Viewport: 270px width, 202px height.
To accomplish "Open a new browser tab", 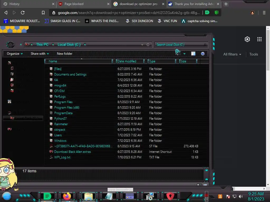I will point(226,4).
